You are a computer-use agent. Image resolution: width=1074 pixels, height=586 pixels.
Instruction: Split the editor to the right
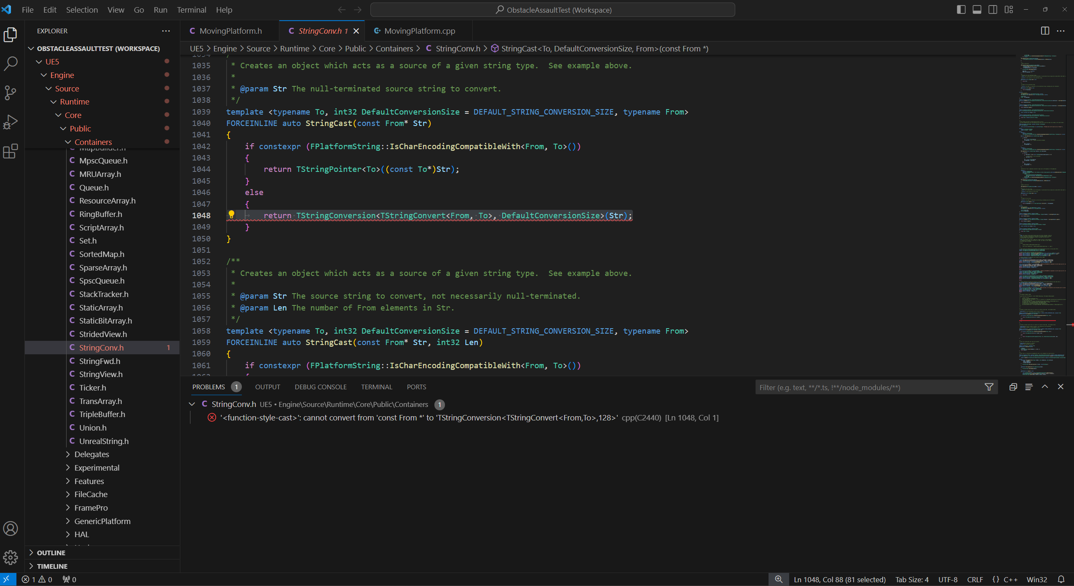tap(1045, 31)
